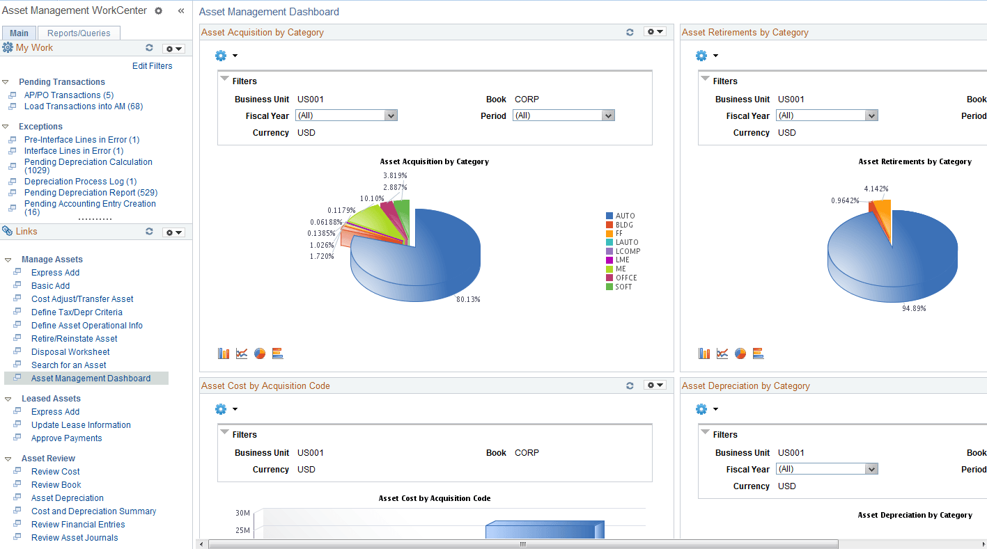This screenshot has width=987, height=549.
Task: Click the pagelet settings gear on the Links panel
Action: 173,232
